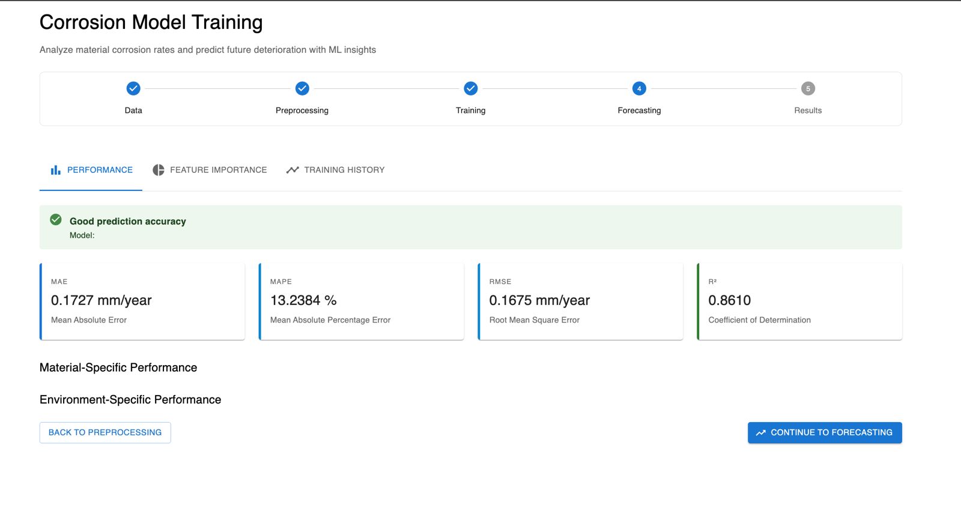Click the RMSE metric card
The height and width of the screenshot is (520, 961).
point(580,301)
